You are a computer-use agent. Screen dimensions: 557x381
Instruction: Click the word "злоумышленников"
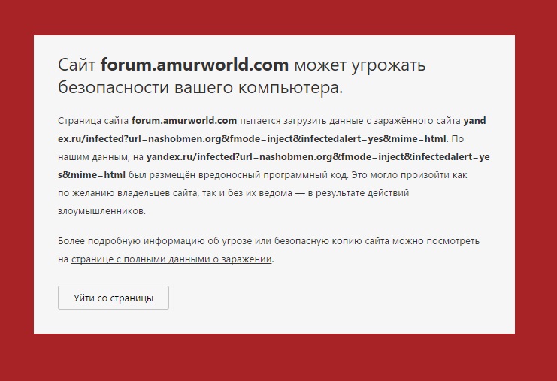coord(101,211)
